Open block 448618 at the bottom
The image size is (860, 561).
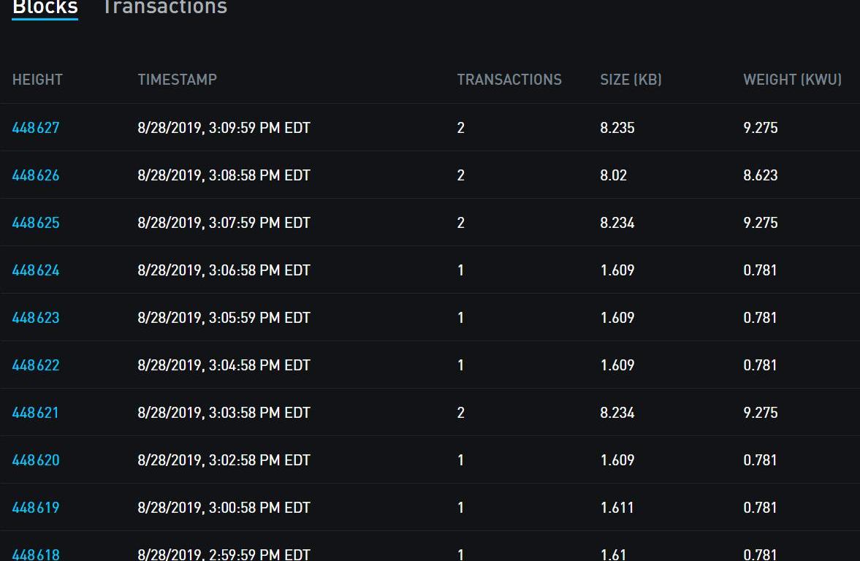coord(36,554)
